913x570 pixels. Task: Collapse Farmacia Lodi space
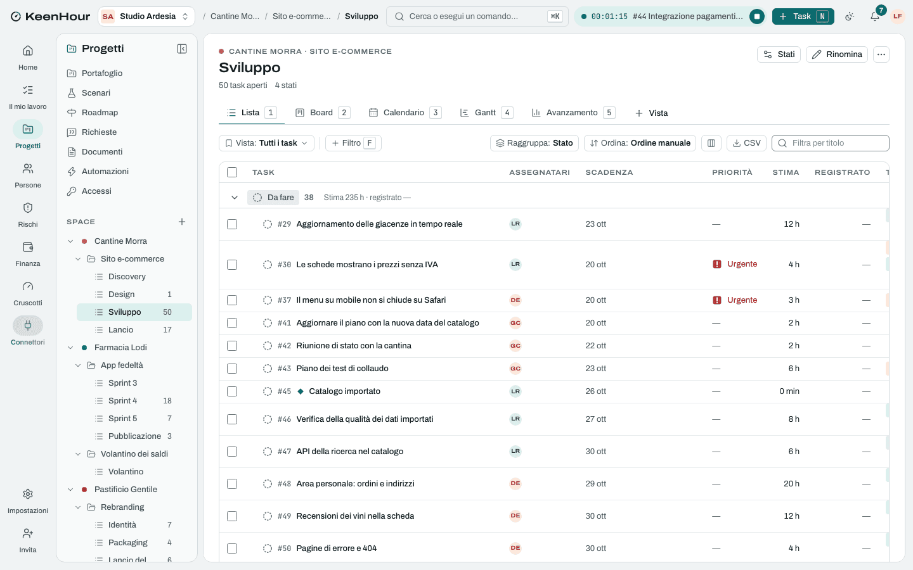coord(70,348)
